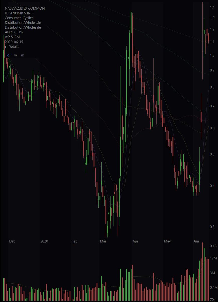Click the Consumer, Cyclical sector text
This screenshot has width=218, height=302.
20,18
